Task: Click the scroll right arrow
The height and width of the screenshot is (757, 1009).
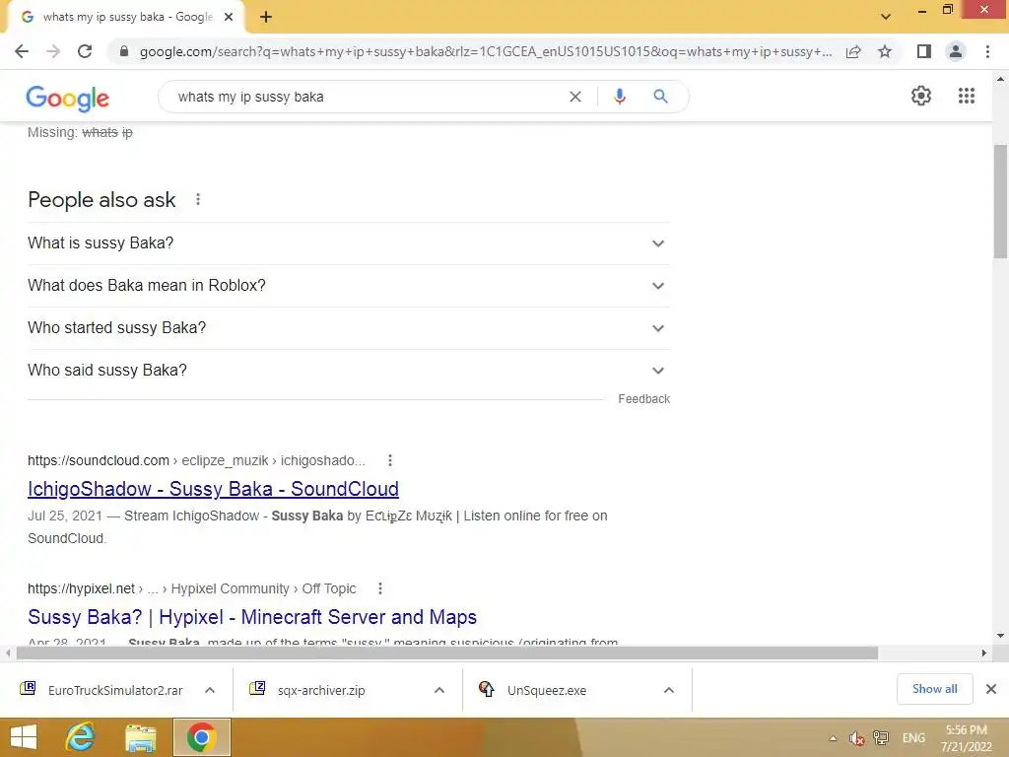Action: coord(984,654)
